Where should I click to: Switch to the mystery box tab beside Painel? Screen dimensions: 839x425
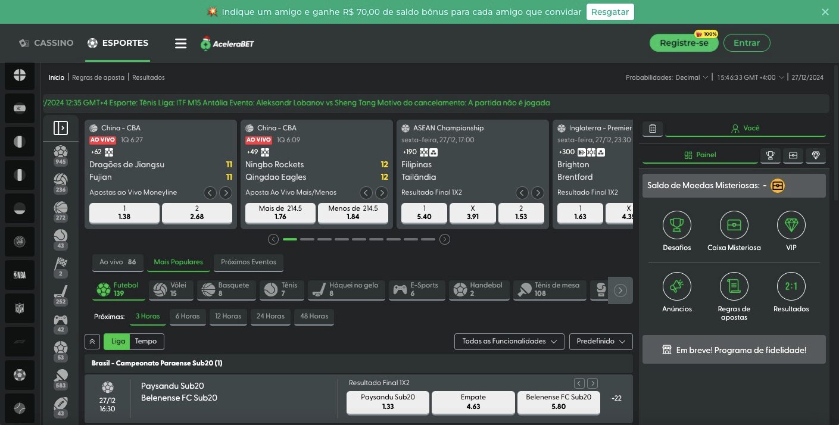pos(793,155)
